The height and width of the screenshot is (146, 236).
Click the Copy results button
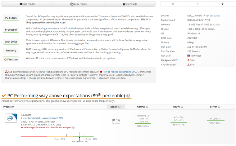coord(79,4)
